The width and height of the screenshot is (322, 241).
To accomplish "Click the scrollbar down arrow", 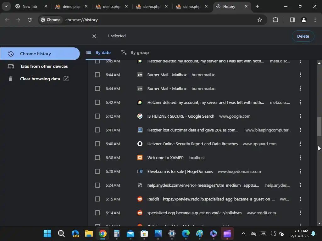I will 319,223.
